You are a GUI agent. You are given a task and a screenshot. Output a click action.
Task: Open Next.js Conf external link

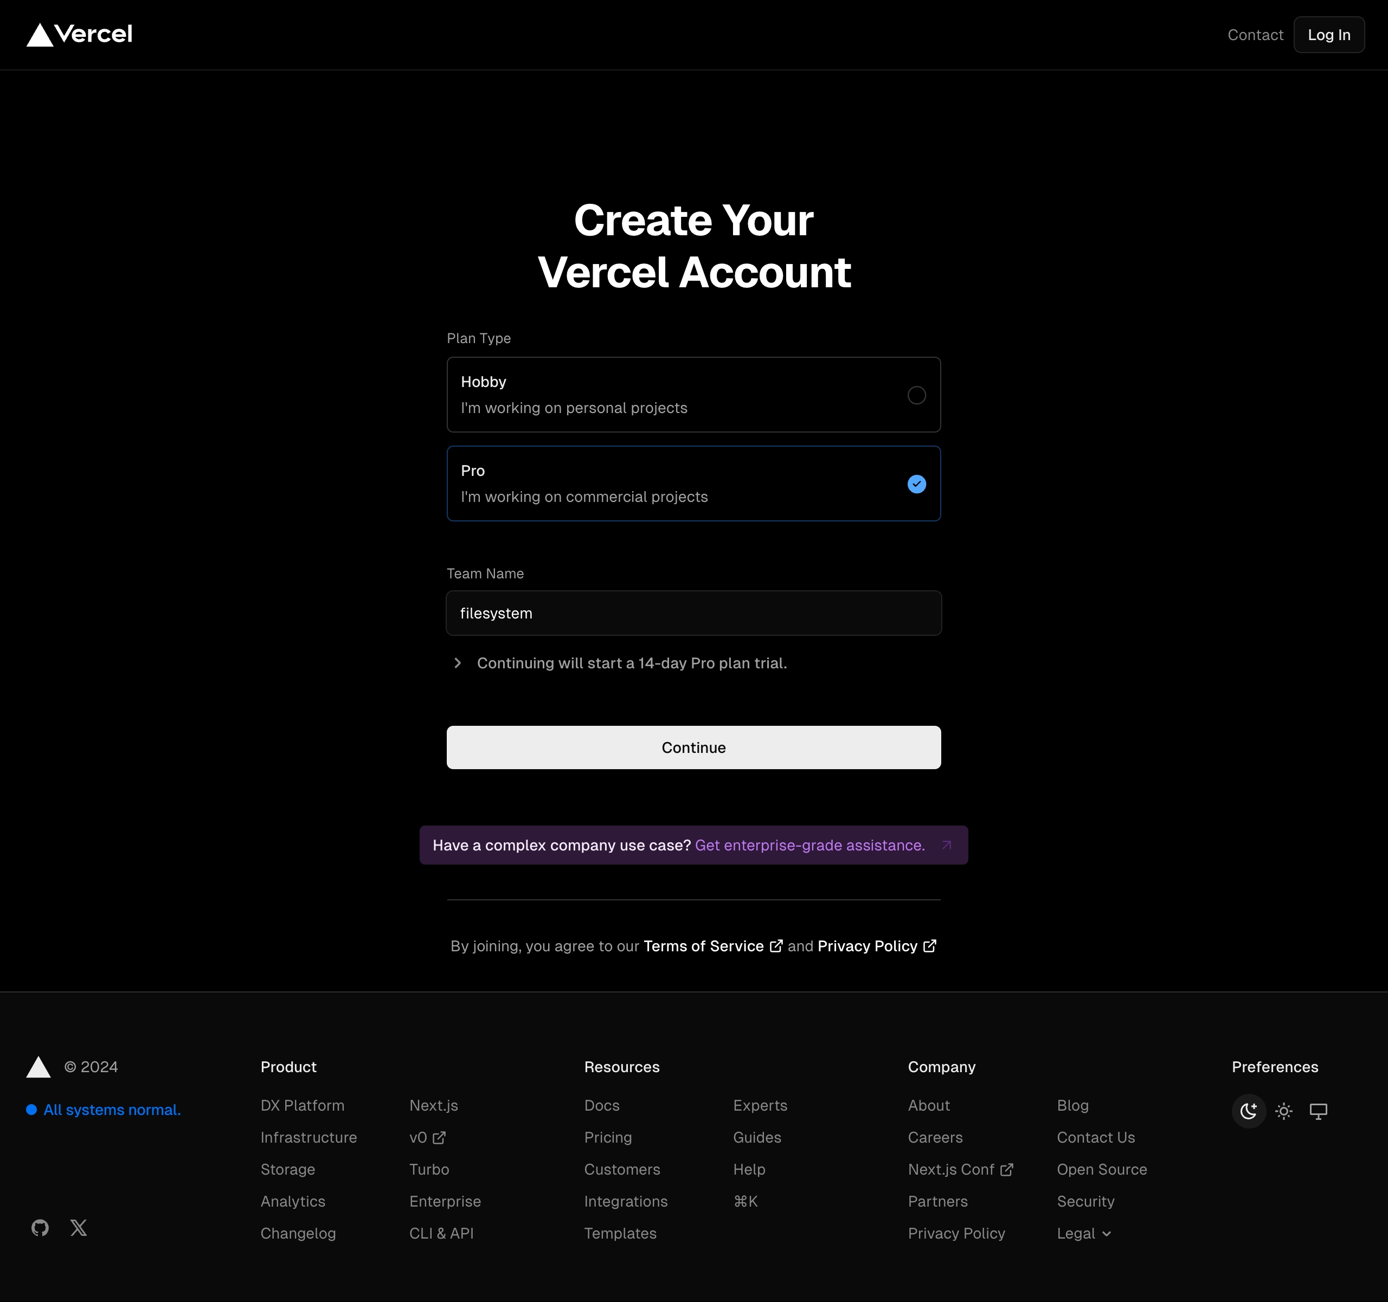pyautogui.click(x=960, y=1170)
